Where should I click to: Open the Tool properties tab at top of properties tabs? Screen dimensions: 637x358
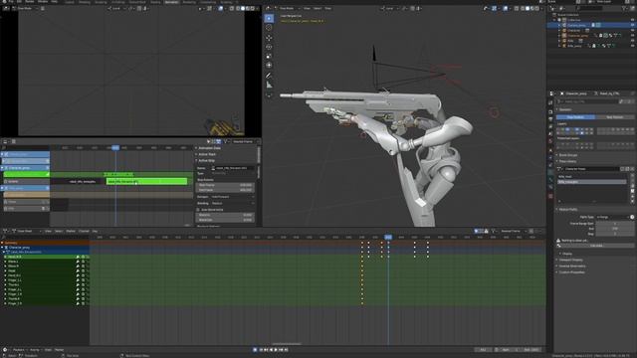click(550, 103)
